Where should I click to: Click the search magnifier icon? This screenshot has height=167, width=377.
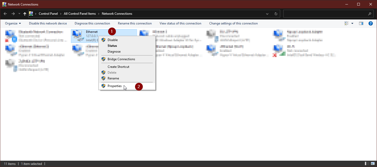(370, 13)
